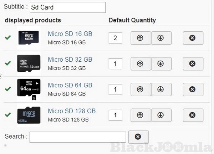Edit quantity field for Micro SD 128 GB
The image size is (214, 154).
point(115,115)
